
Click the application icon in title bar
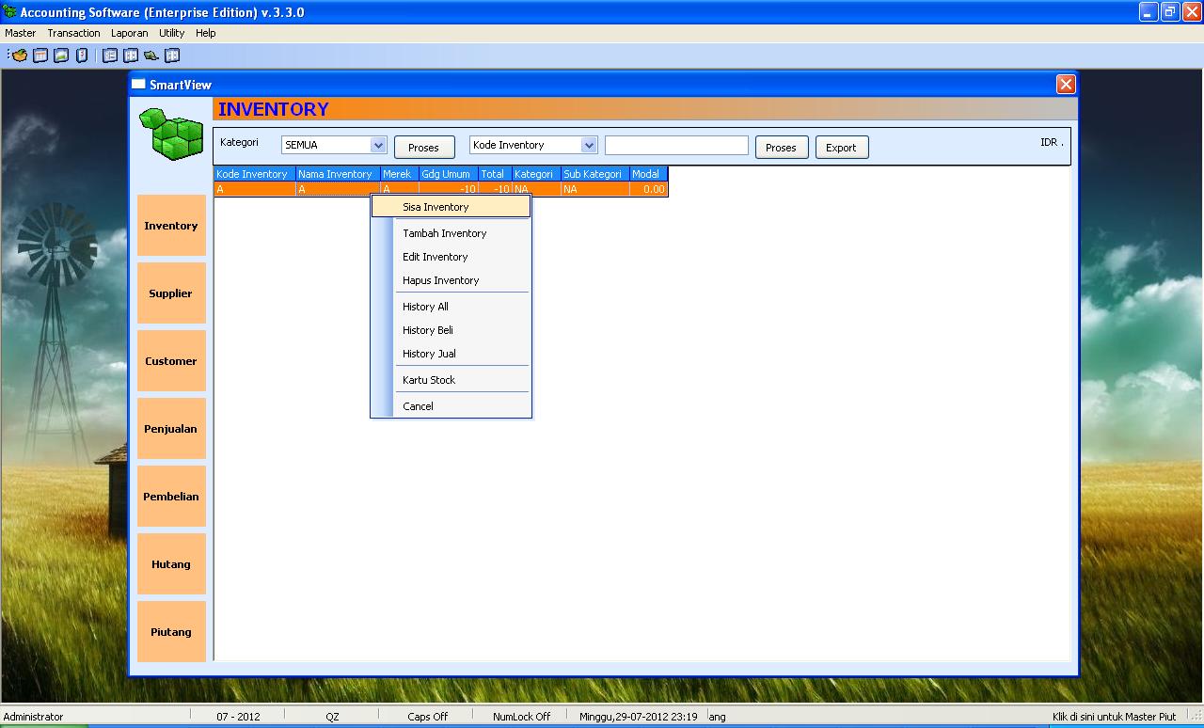[x=9, y=12]
